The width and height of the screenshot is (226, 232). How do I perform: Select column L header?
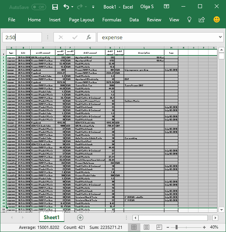(144, 48)
